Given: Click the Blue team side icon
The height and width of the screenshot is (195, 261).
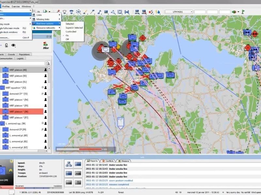Looking at the screenshot, I should pos(45,45).
